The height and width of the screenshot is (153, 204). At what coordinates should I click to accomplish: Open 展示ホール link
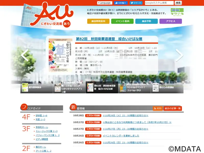click(x=41, y=147)
